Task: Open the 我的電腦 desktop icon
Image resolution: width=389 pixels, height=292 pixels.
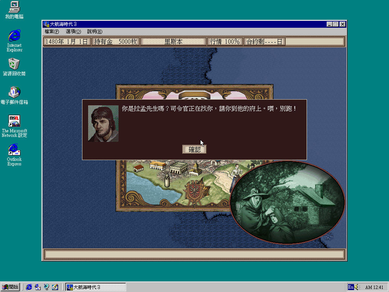Action: click(14, 10)
